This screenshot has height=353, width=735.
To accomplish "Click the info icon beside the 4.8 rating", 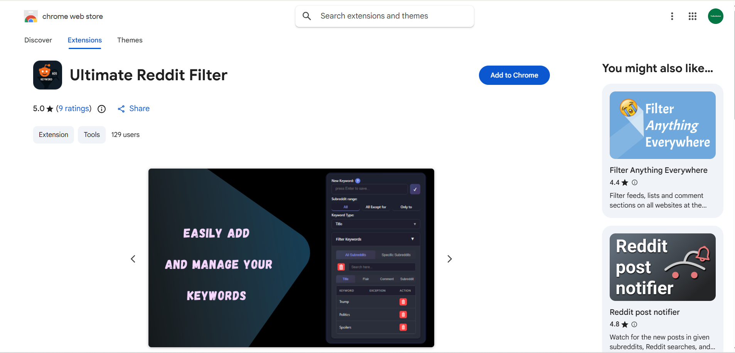I will click(634, 324).
